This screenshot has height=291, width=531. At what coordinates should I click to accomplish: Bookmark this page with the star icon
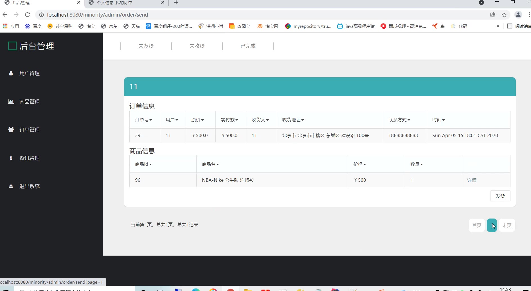click(x=504, y=15)
